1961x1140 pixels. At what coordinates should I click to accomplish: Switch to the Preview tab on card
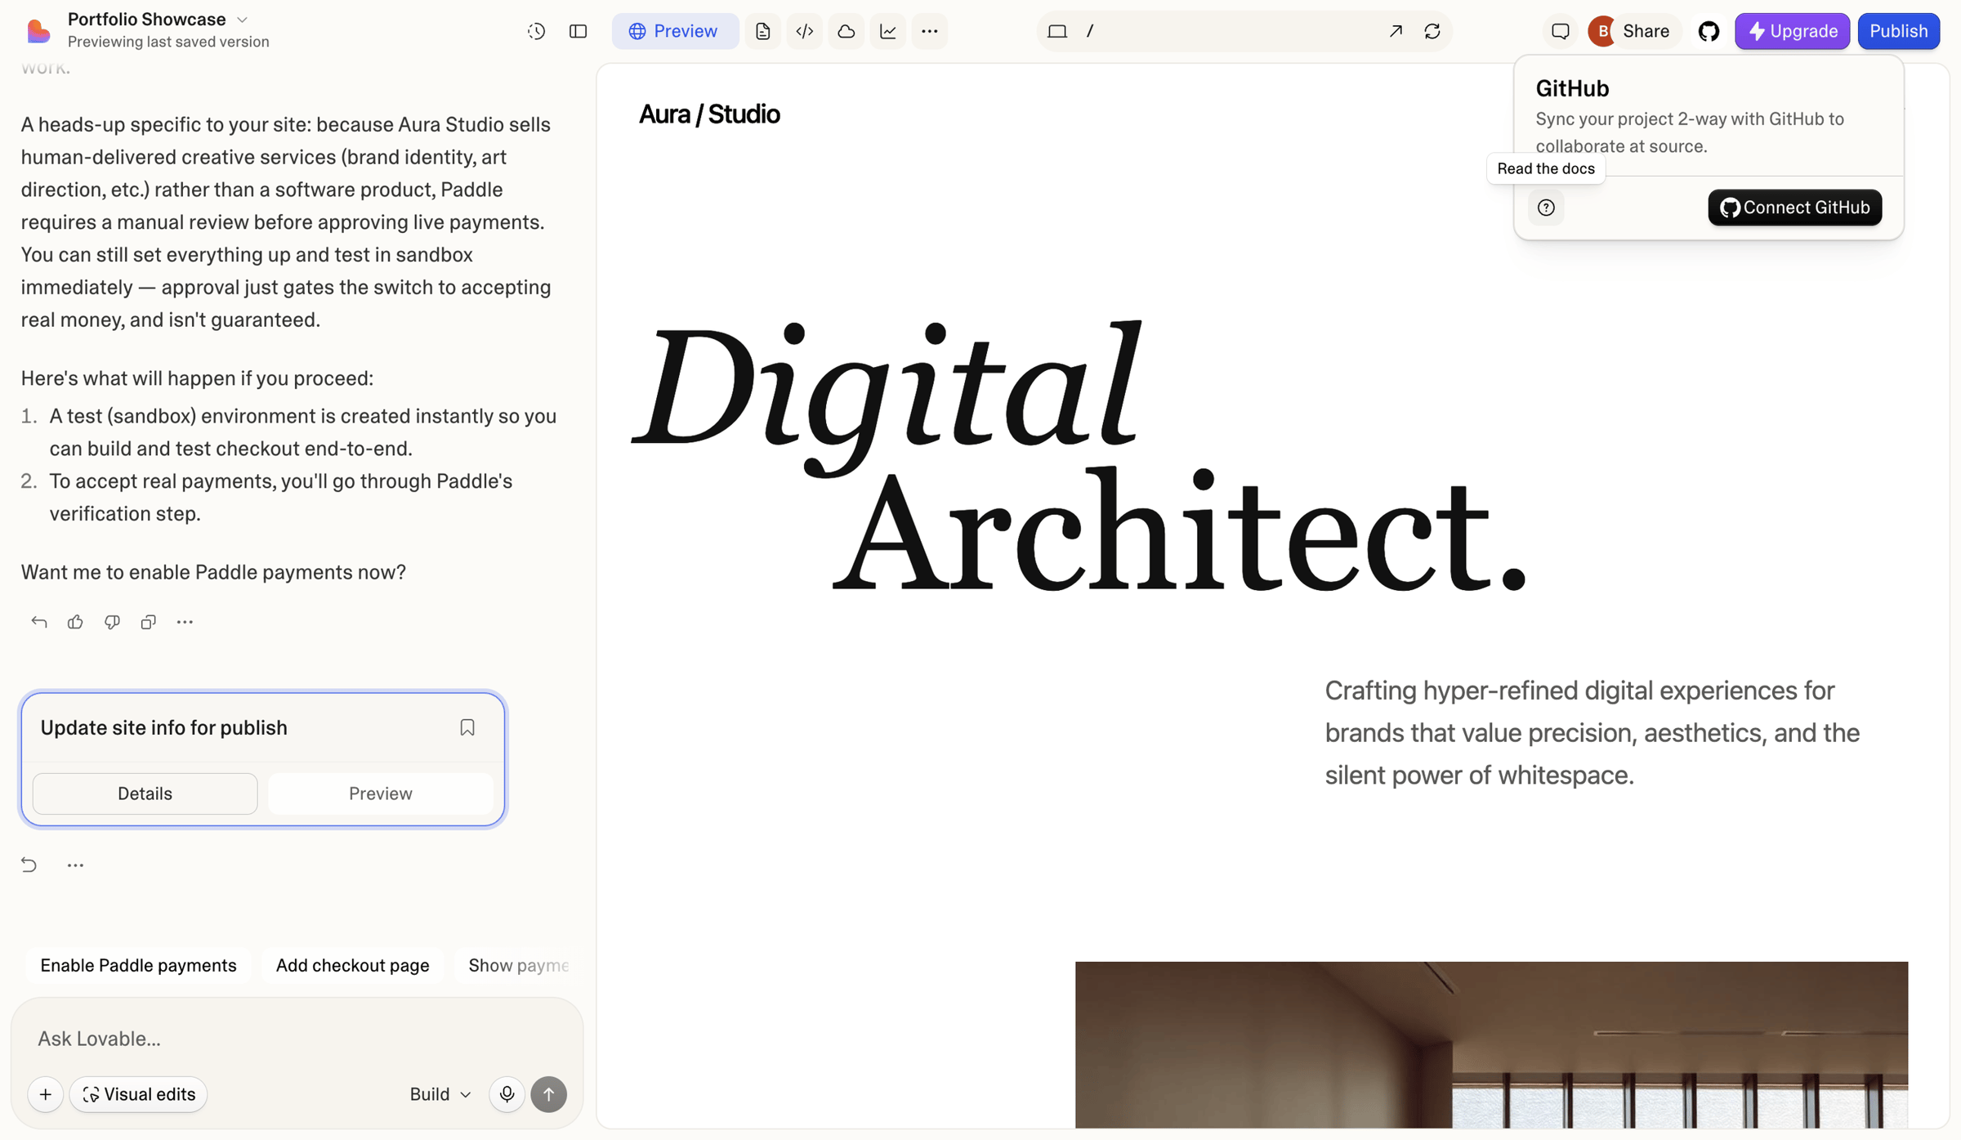[381, 794]
